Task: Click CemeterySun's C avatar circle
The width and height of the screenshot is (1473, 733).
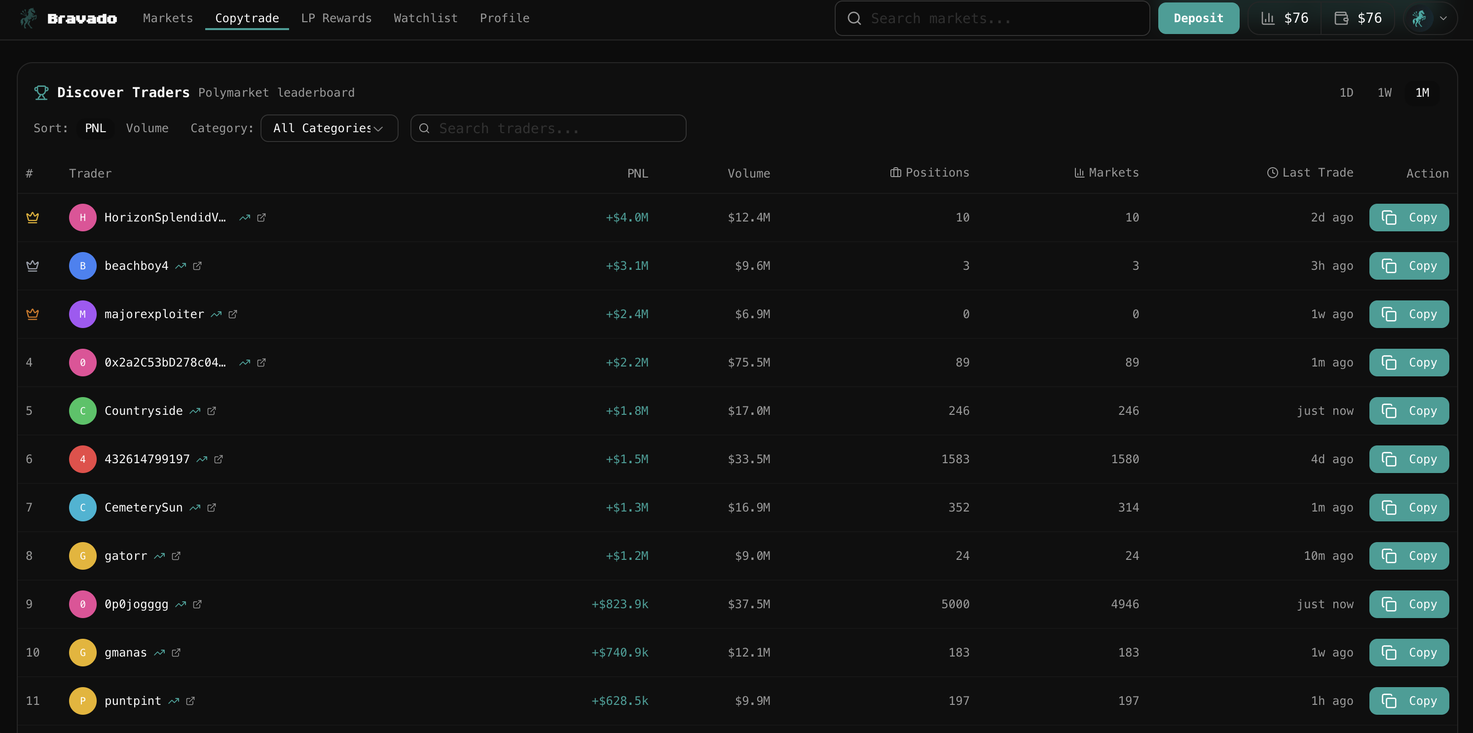Action: [83, 508]
